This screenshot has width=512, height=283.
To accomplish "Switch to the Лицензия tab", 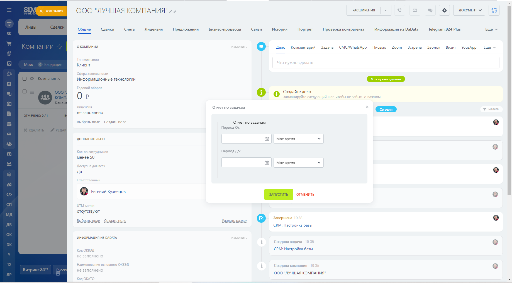I will [x=153, y=29].
